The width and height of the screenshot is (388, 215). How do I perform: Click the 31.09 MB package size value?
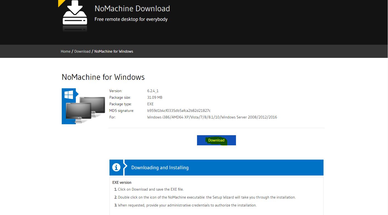click(x=155, y=97)
